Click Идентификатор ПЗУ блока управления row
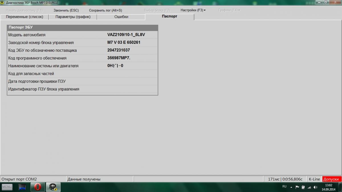Screen dimensions: 342x192 pyautogui.click(x=82, y=89)
